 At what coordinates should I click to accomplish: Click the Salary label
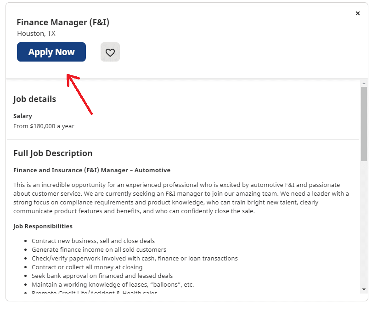(23, 116)
